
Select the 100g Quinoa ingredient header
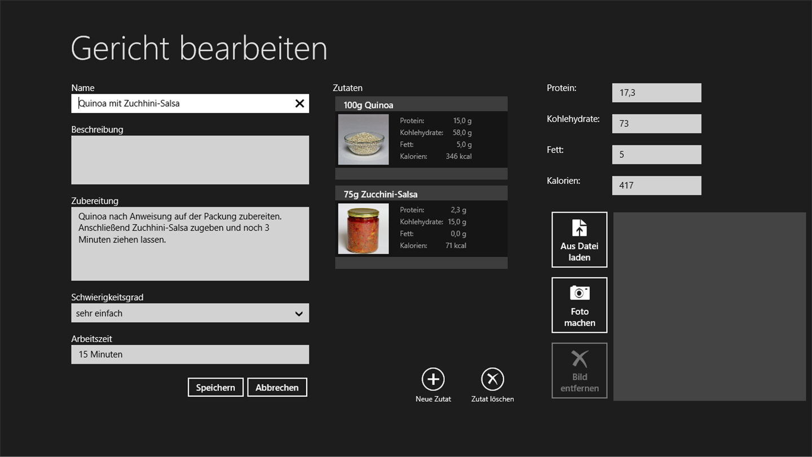coord(421,104)
